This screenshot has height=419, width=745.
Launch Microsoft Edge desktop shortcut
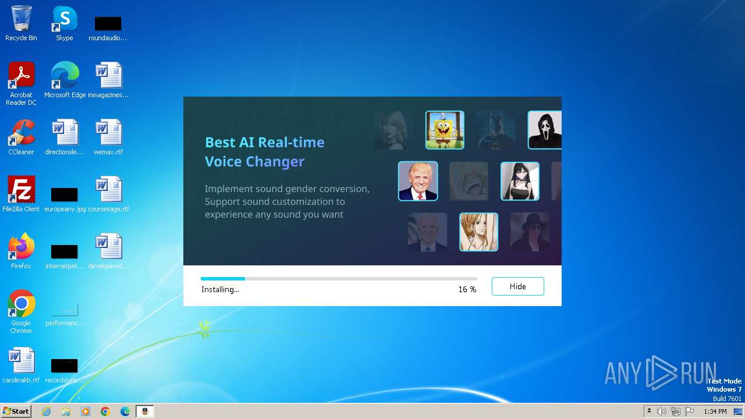[65, 80]
